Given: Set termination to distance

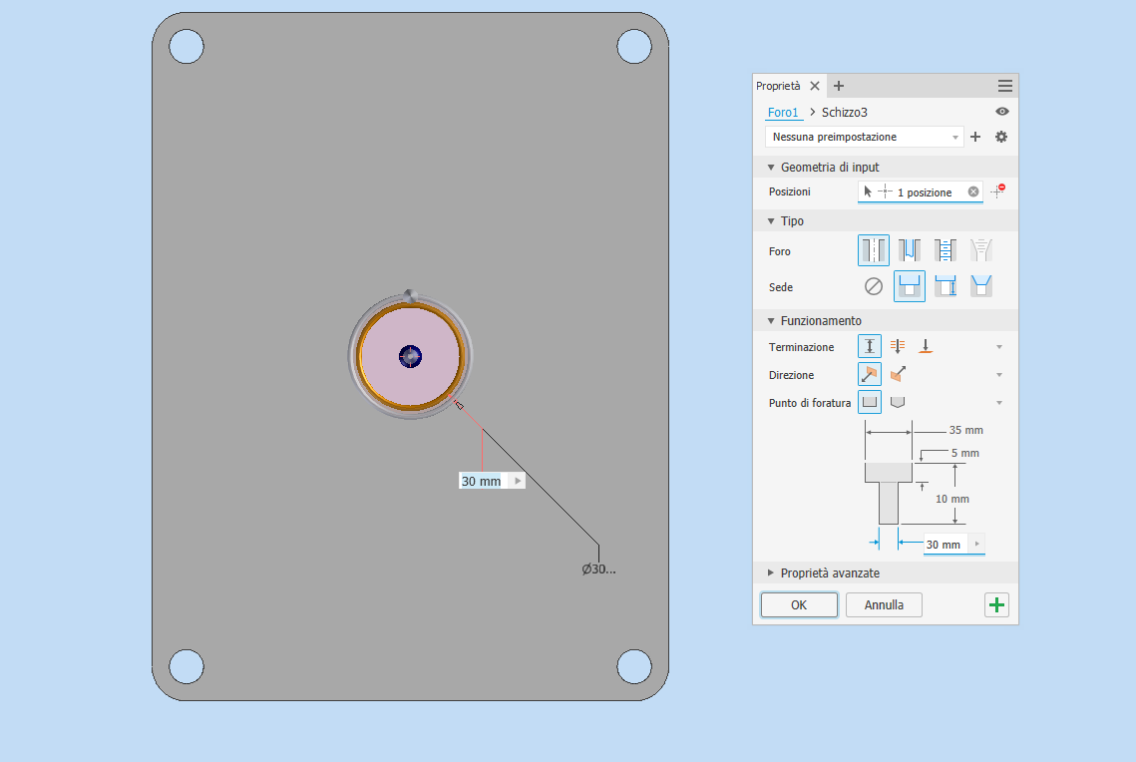Looking at the screenshot, I should point(870,346).
